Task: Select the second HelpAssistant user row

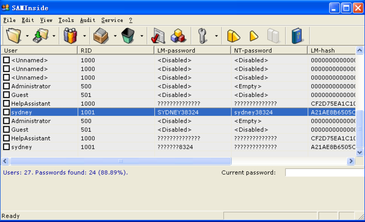Action: coord(178,138)
